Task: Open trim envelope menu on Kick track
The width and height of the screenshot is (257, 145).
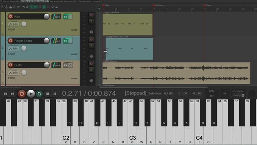Action: [13, 24]
